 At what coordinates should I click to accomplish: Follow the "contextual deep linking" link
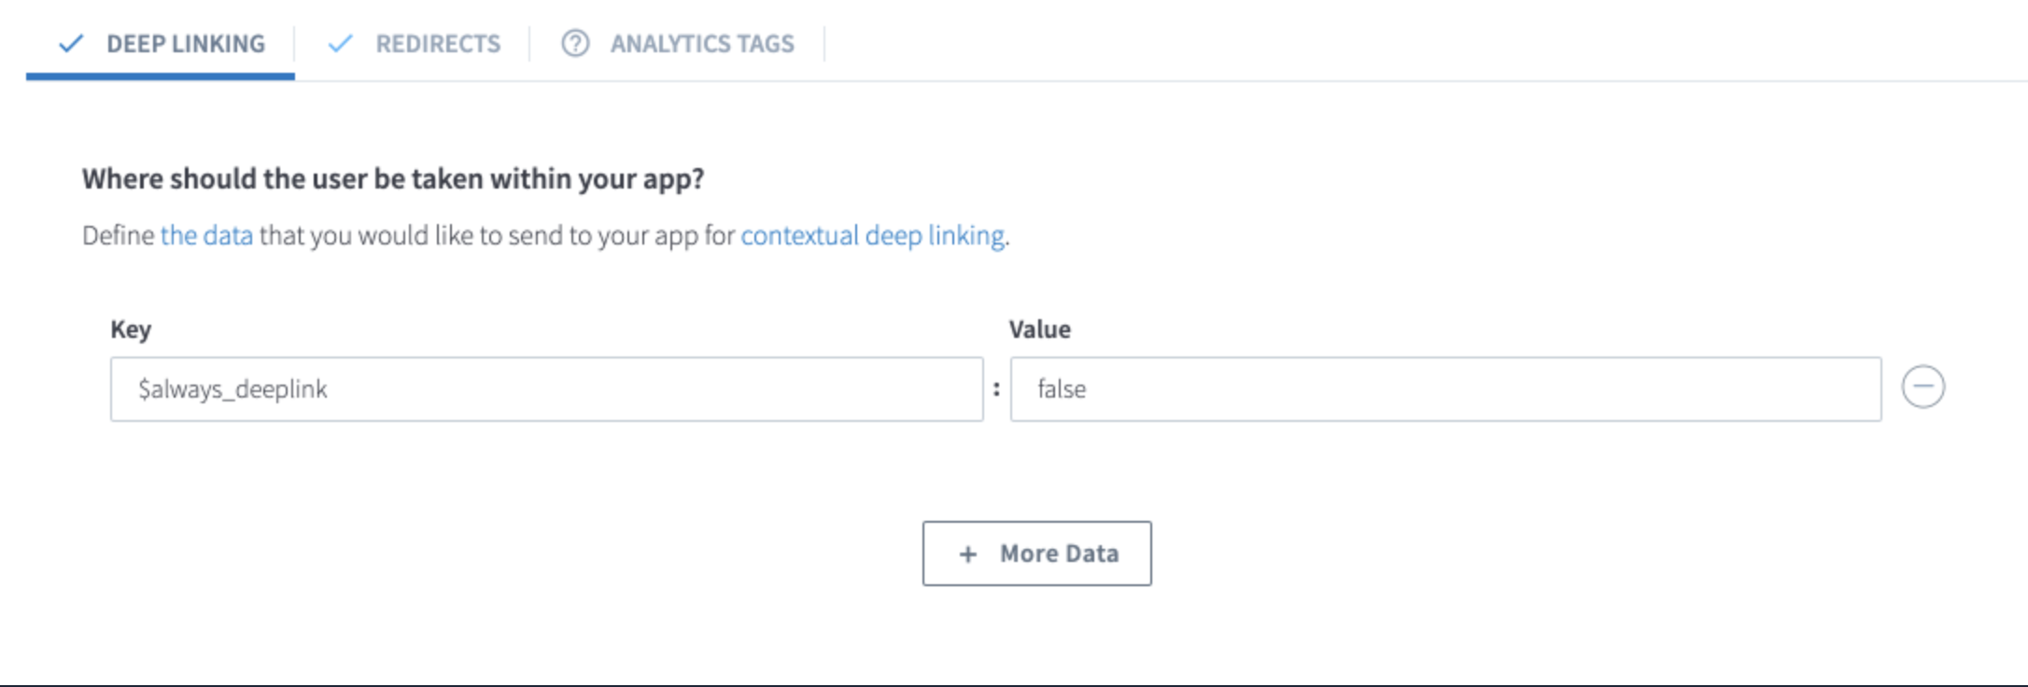click(x=872, y=235)
